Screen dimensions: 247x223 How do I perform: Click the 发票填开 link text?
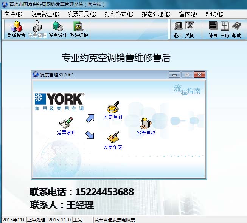pyautogui.click(x=66, y=133)
